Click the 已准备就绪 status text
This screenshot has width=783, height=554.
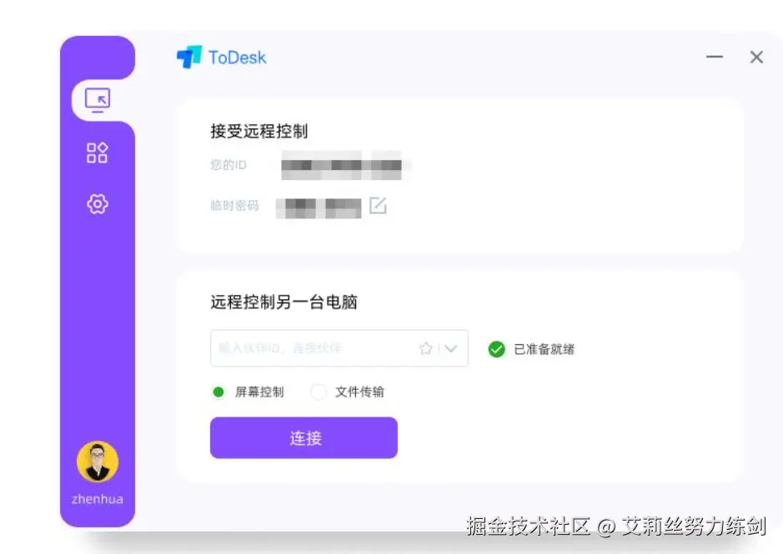pos(545,349)
